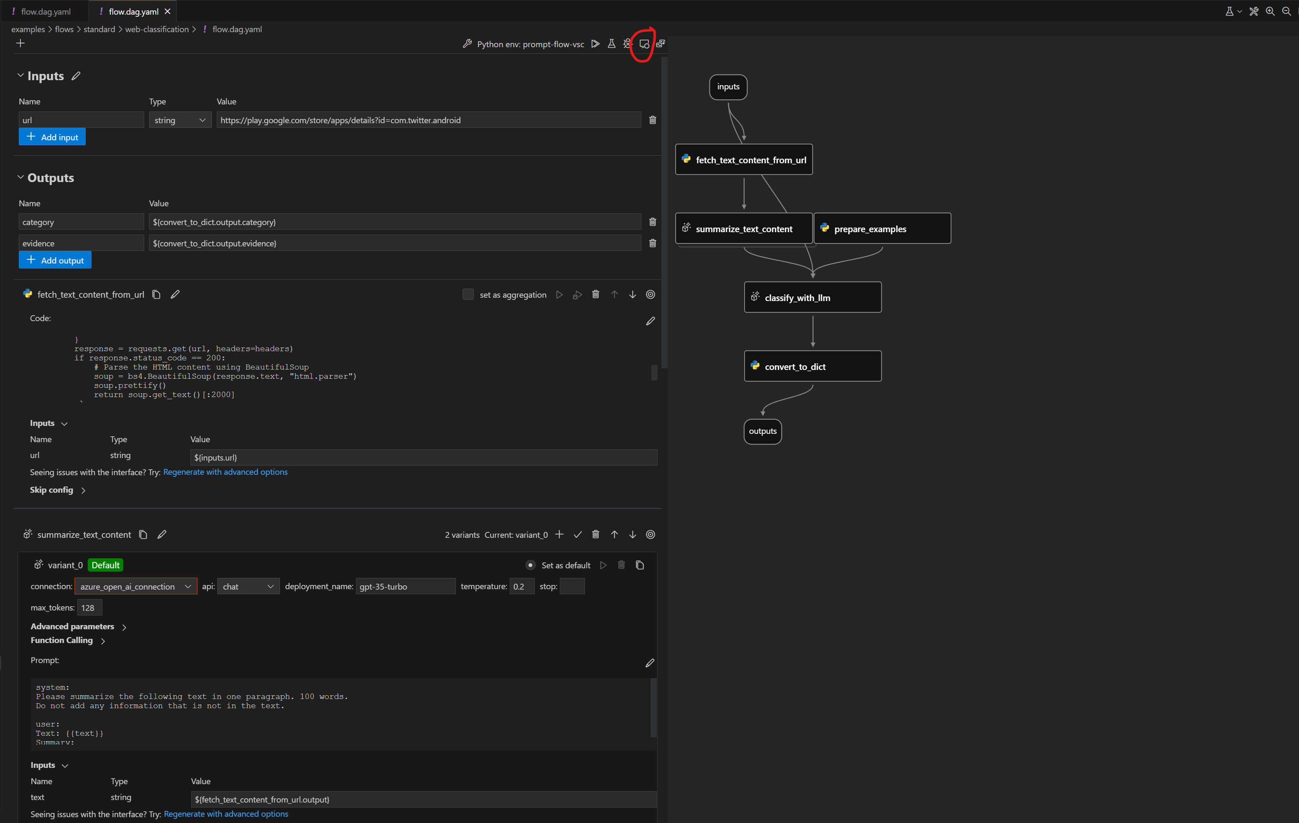Move fetch_text_content_from_url node down
1299x823 pixels.
tap(632, 294)
